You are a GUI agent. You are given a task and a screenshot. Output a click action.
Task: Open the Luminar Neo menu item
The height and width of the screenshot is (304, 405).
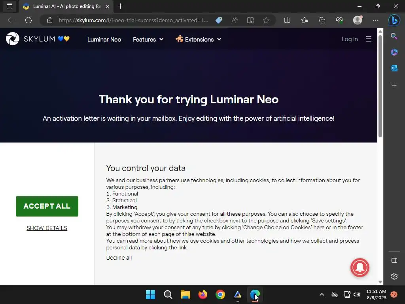(x=104, y=39)
